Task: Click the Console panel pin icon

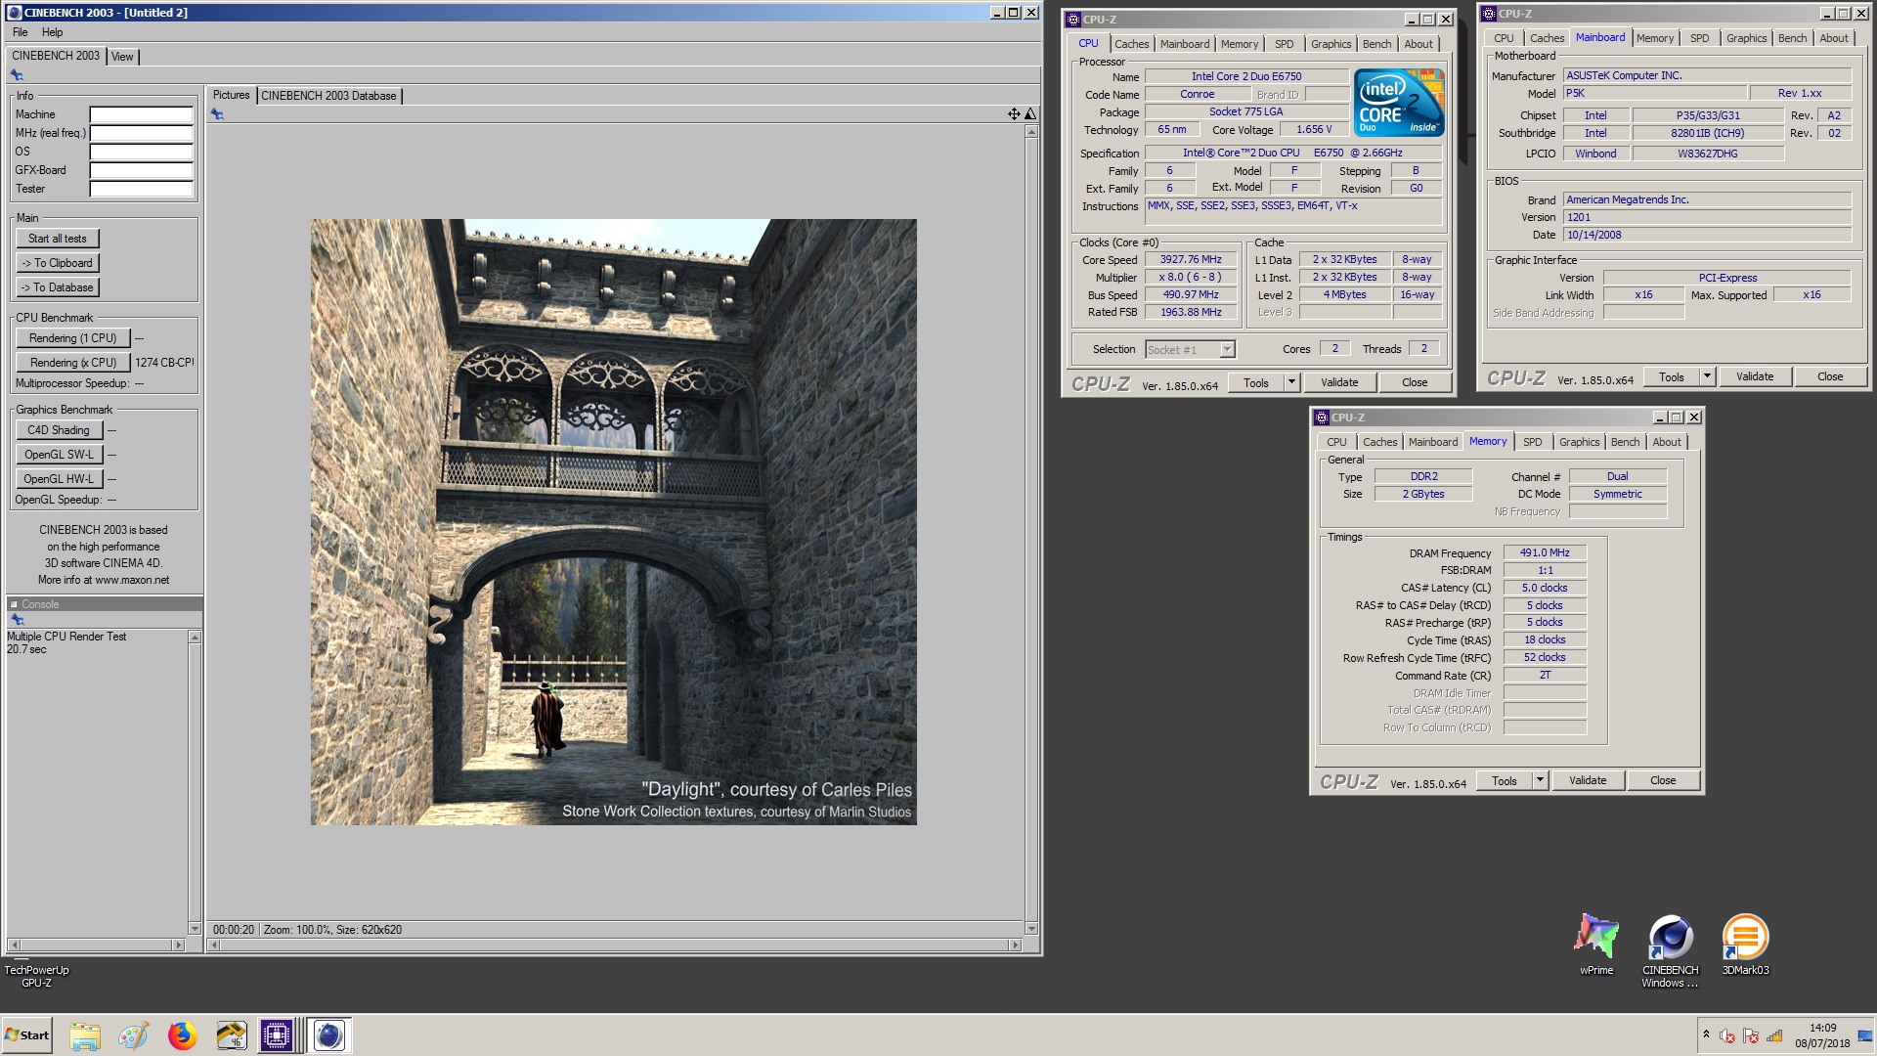Action: click(17, 620)
